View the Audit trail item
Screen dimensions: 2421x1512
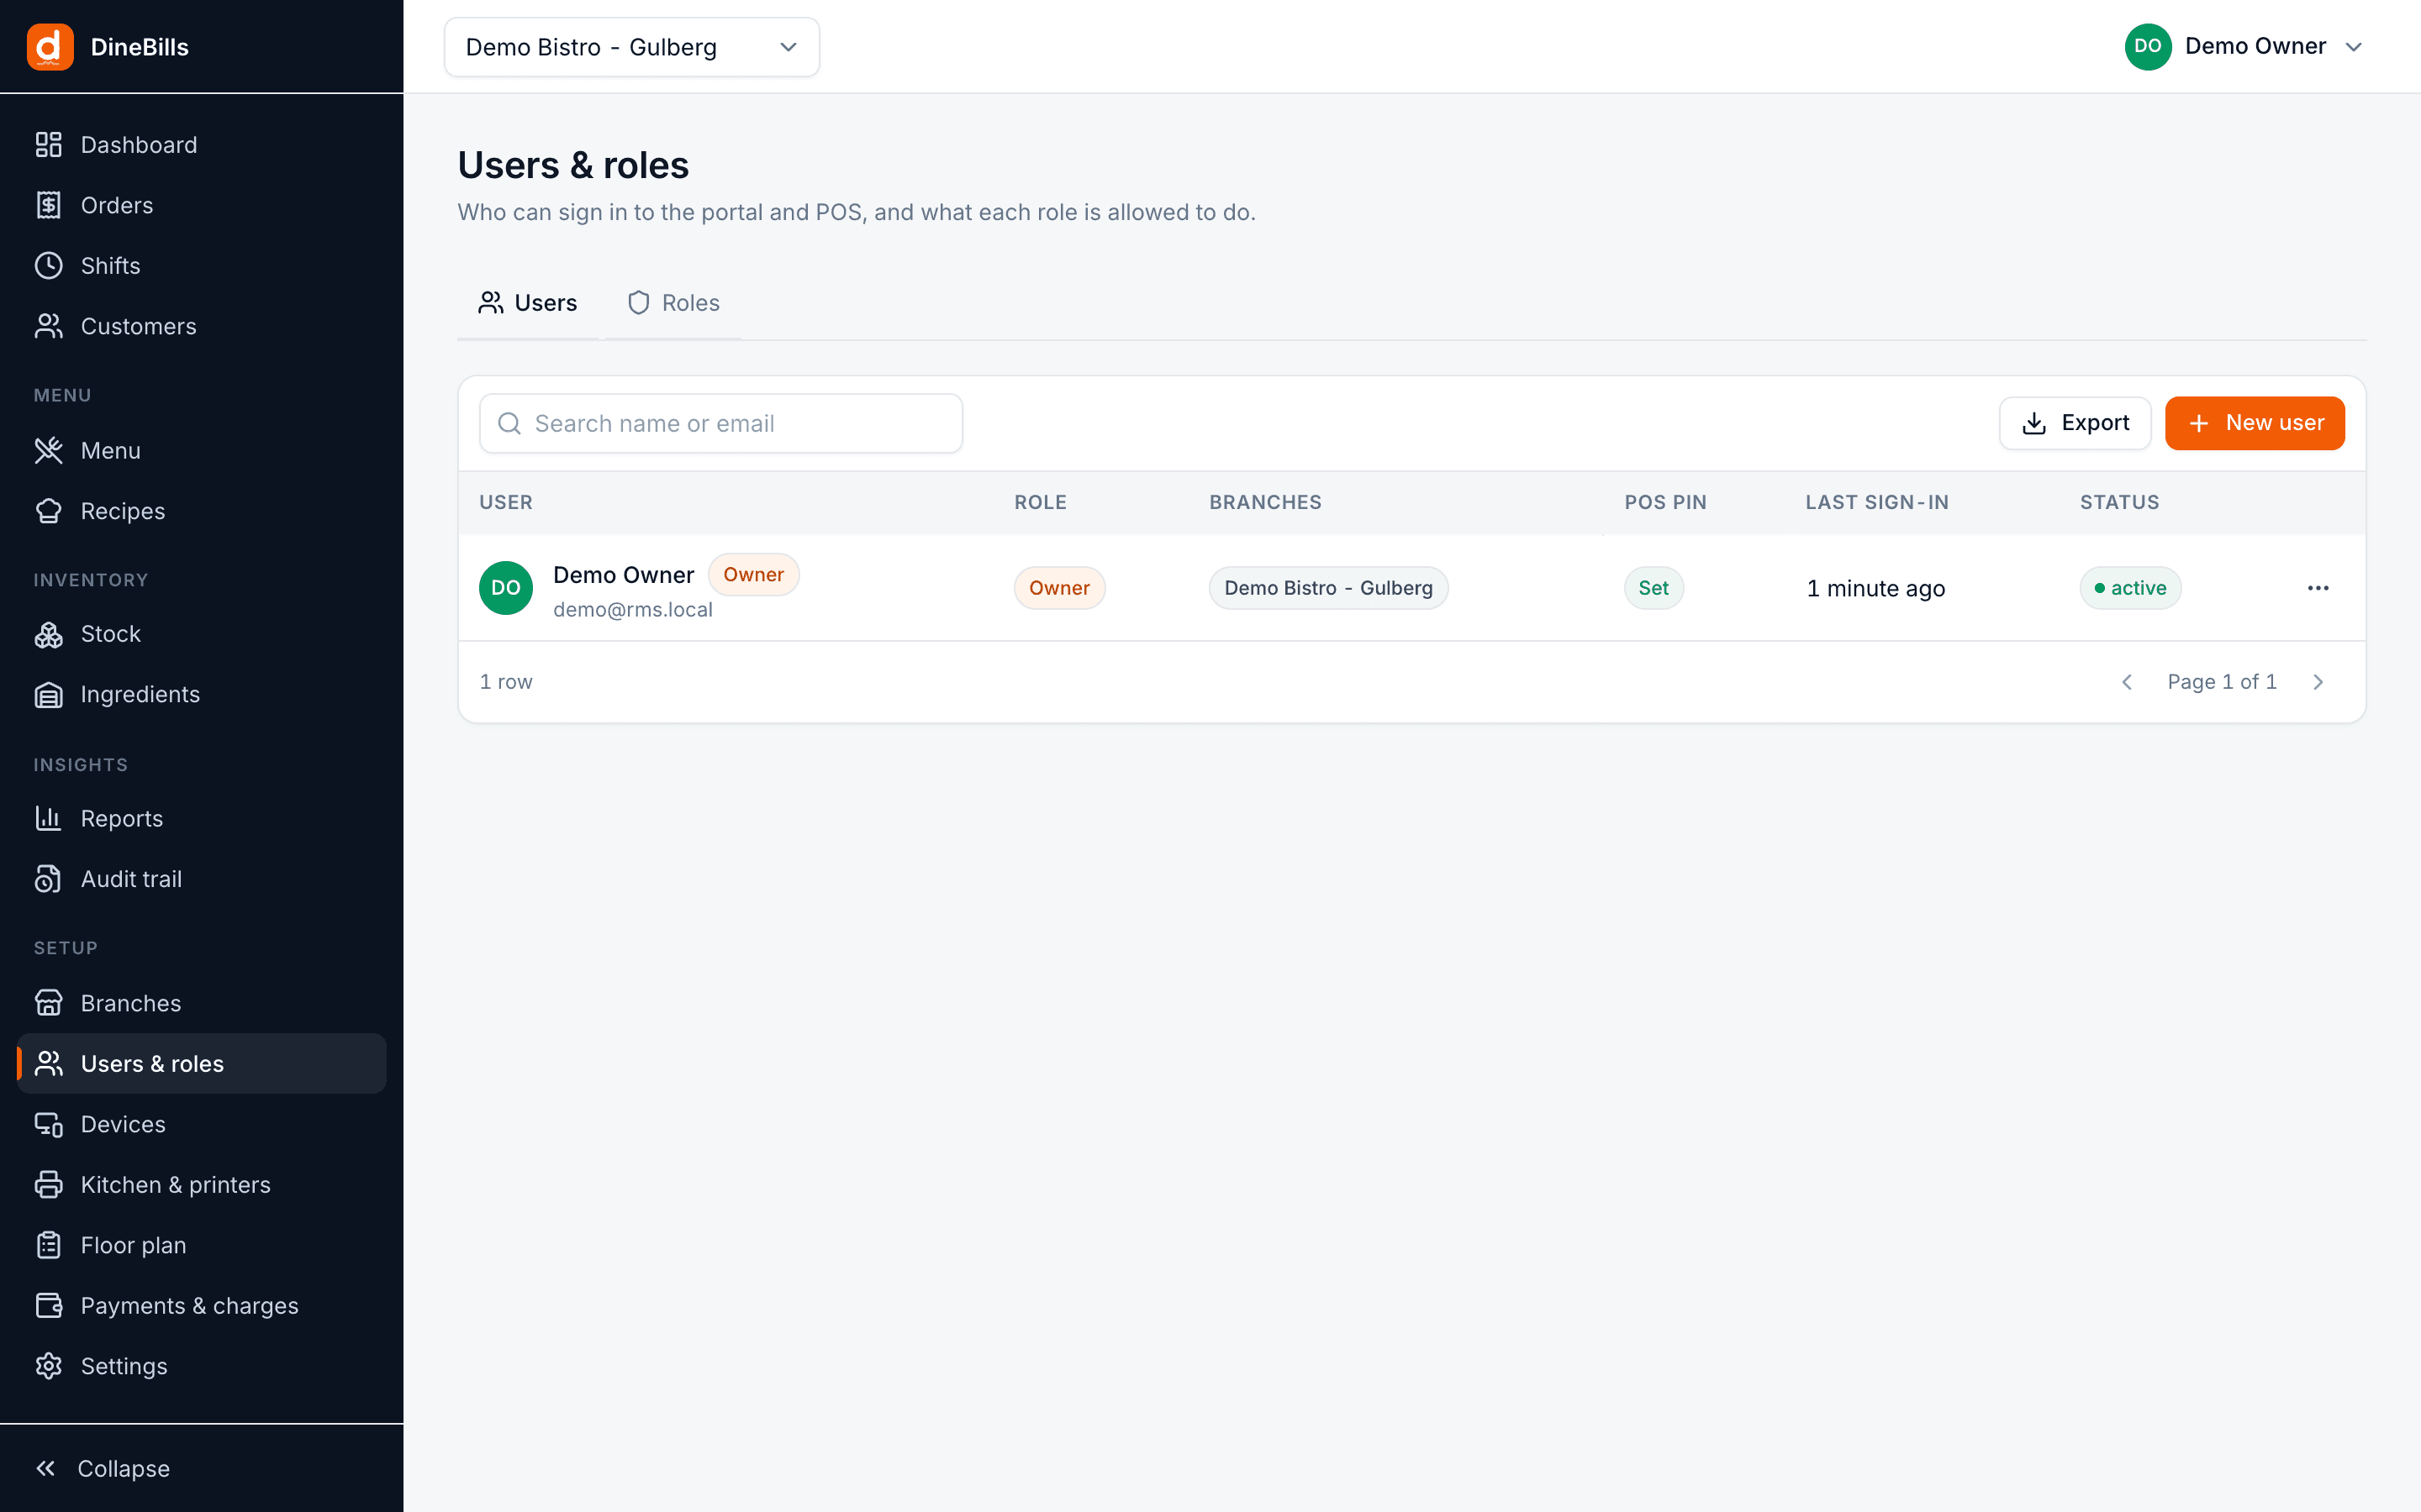(x=201, y=879)
